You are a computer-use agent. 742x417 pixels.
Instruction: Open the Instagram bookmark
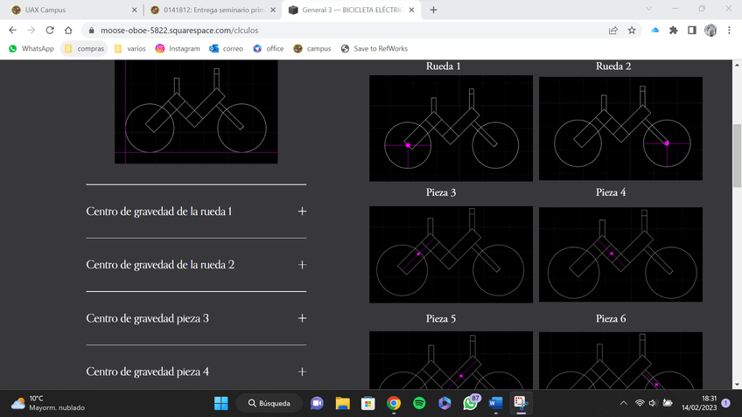(178, 49)
